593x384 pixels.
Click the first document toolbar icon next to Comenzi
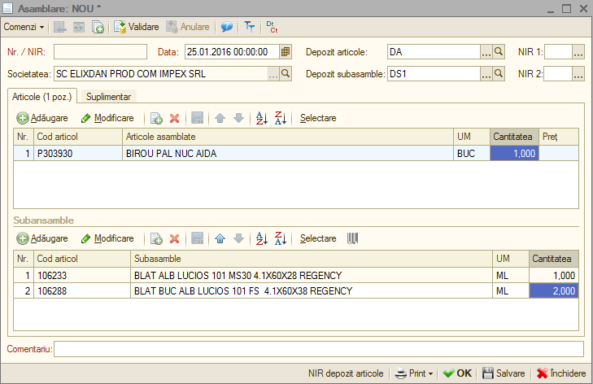pyautogui.click(x=59, y=27)
